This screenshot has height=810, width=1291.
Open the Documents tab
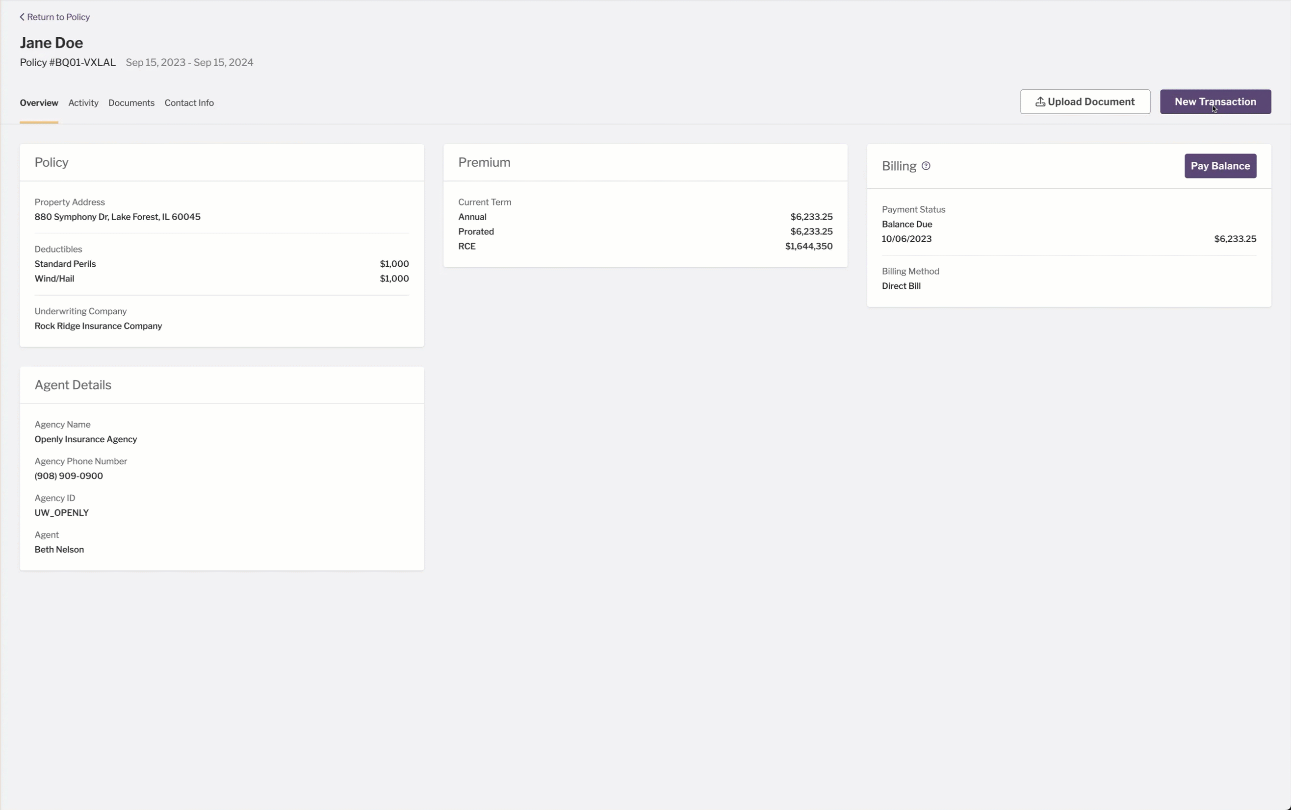tap(131, 103)
